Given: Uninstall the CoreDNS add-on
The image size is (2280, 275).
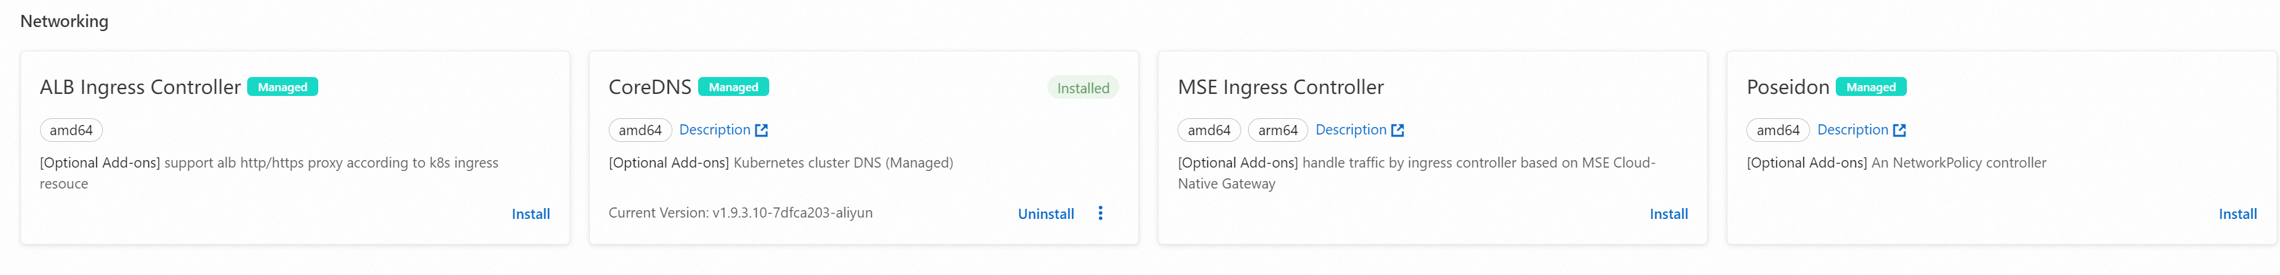Looking at the screenshot, I should [x=1046, y=214].
